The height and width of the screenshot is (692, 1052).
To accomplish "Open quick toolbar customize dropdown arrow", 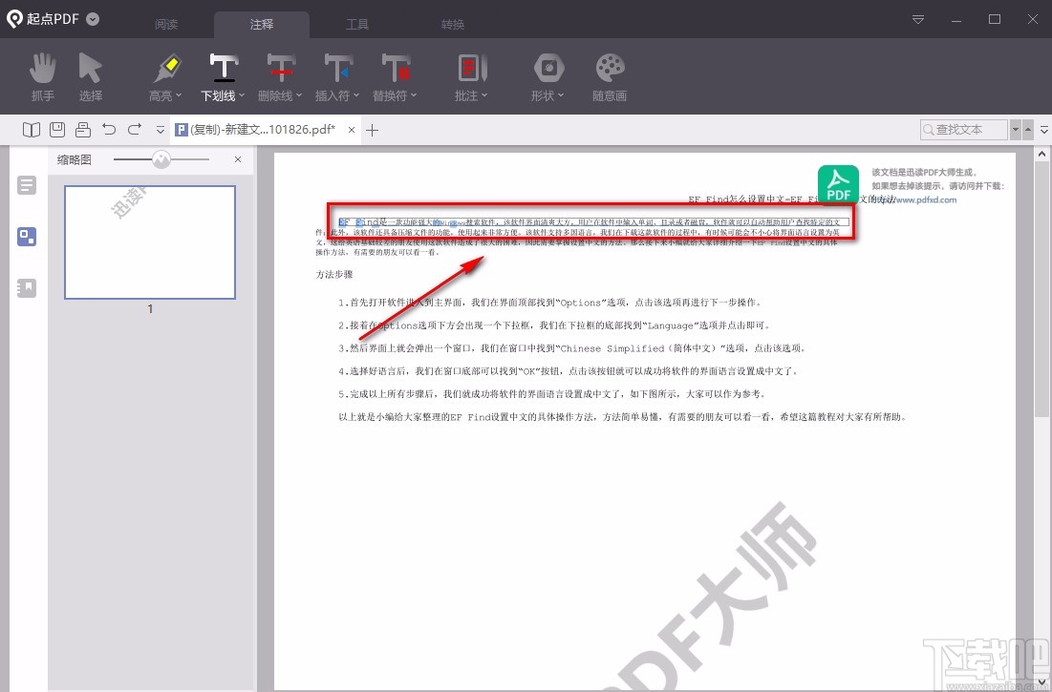I will pyautogui.click(x=160, y=130).
